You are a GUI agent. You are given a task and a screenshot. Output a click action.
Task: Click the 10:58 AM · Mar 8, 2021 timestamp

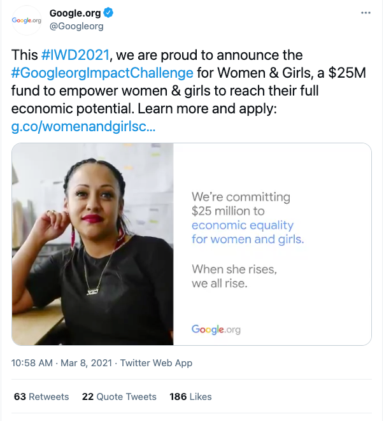click(59, 363)
